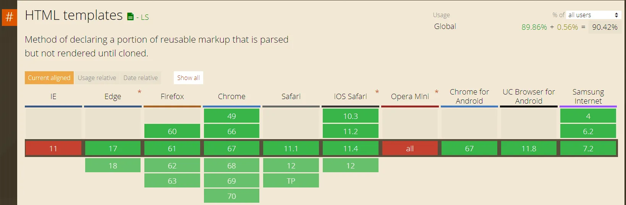Click the UC Browser 11.8 cell
Image resolution: width=626 pixels, height=205 pixels.
coord(529,148)
